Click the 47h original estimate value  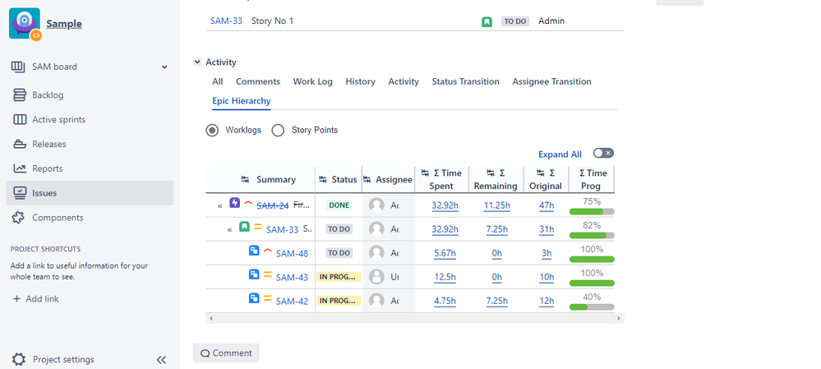pyautogui.click(x=547, y=205)
